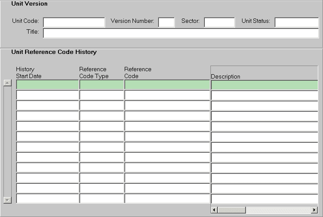
Task: Focus the Version Number field
Action: click(166, 22)
